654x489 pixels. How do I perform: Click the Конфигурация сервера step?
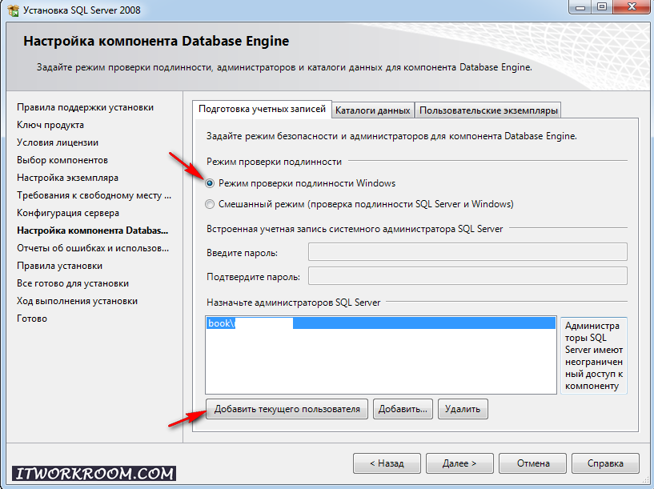[68, 213]
